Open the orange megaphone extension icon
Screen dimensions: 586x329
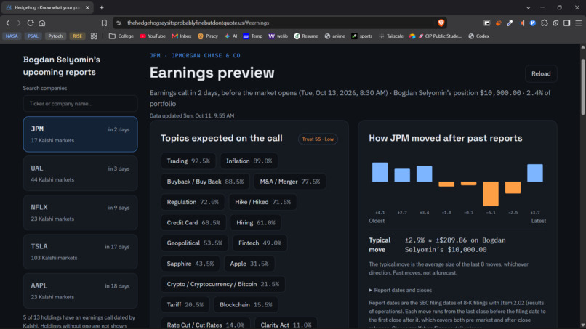pyautogui.click(x=522, y=23)
